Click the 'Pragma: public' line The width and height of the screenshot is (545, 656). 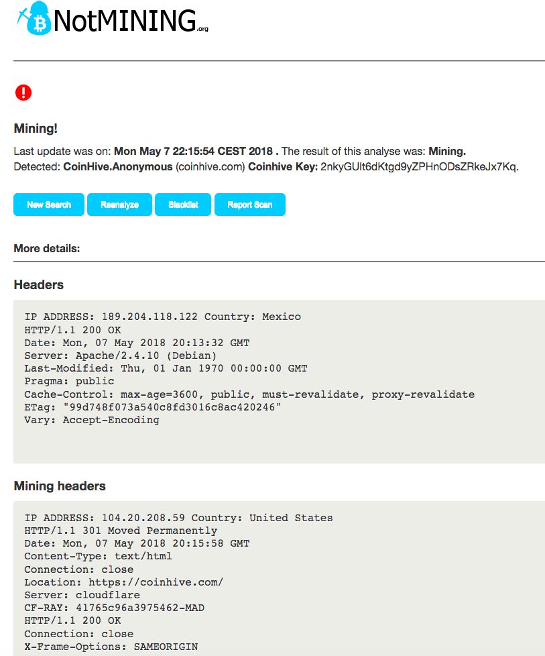point(69,382)
